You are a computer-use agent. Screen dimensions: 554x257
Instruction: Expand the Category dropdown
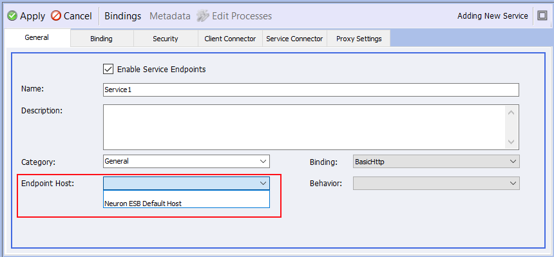pos(263,161)
